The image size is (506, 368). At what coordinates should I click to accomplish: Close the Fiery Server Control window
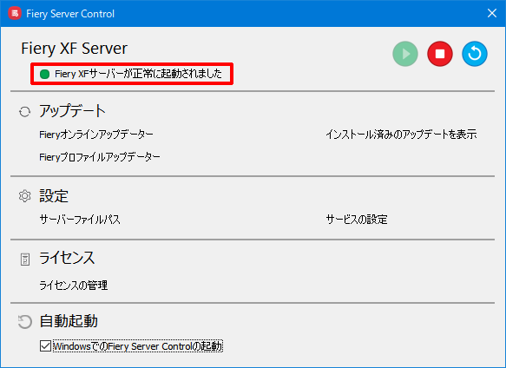[x=492, y=13]
